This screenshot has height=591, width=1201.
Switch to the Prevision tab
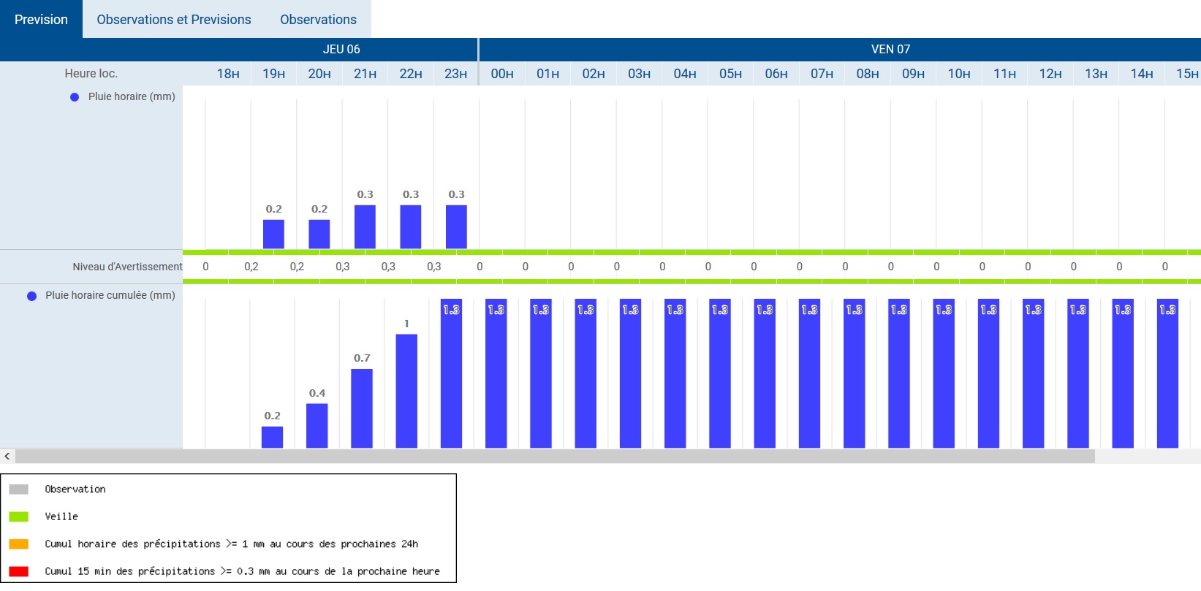pos(41,20)
